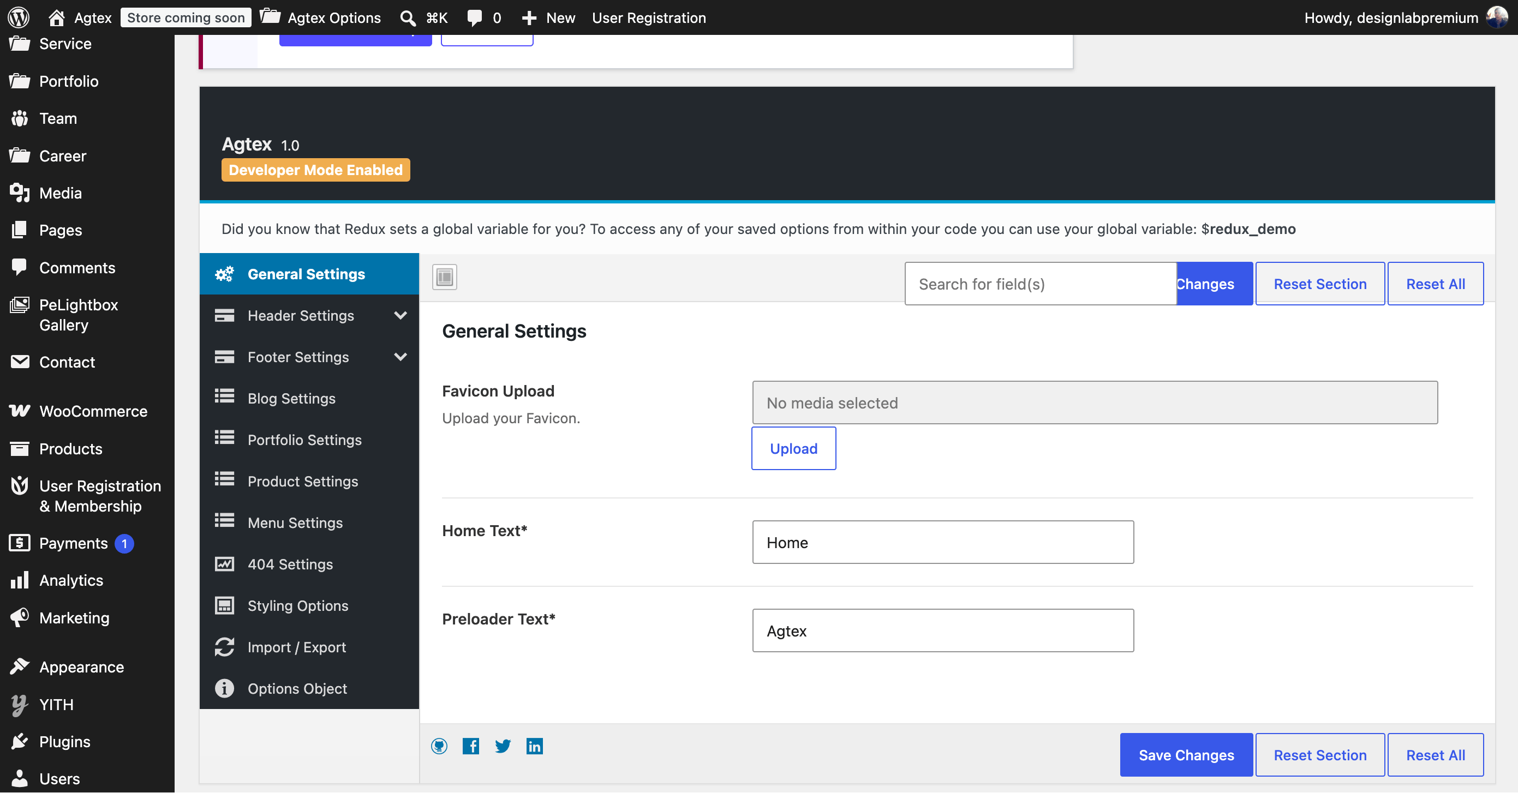Open the Facebook icon in options footer
This screenshot has height=793, width=1518.
point(471,747)
